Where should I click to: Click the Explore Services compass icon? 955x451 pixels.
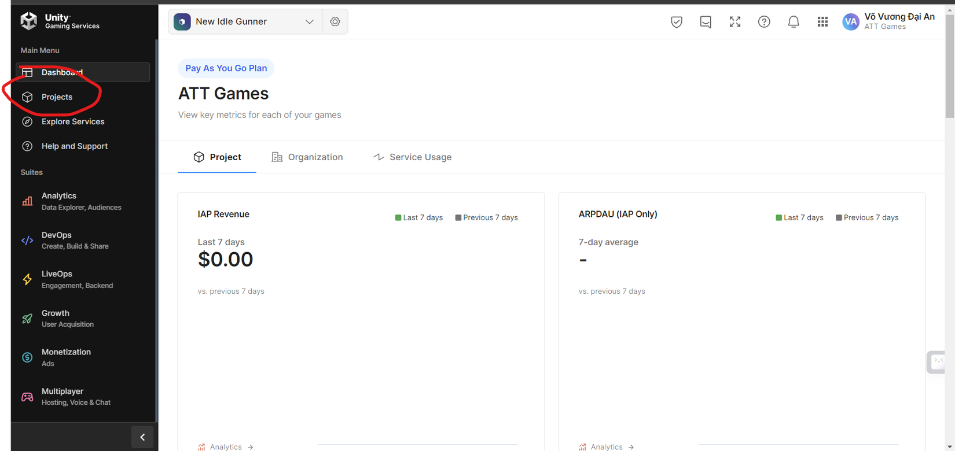tap(27, 121)
